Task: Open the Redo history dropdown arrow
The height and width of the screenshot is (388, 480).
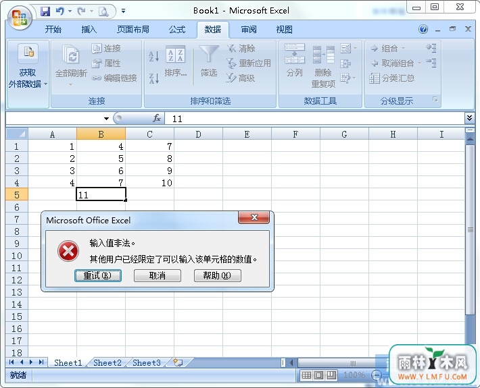Action: 91,11
